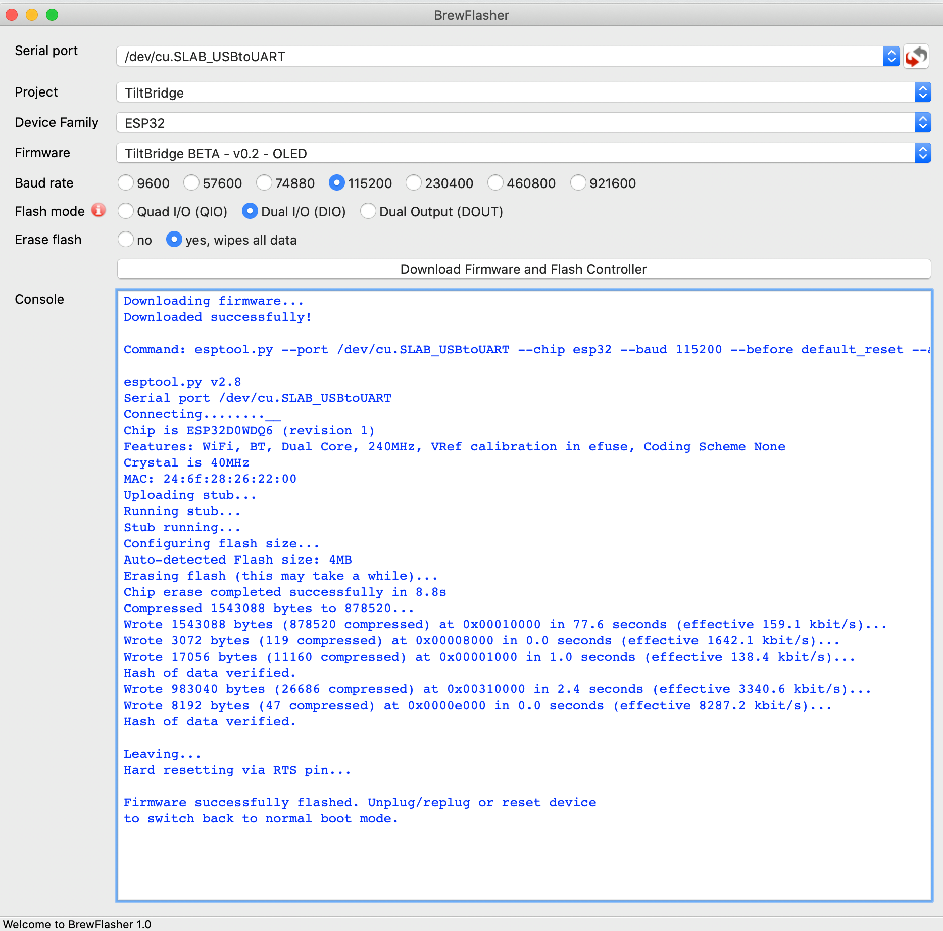The height and width of the screenshot is (931, 943).
Task: Click 'Chip erase completed successfully' line
Action: coord(285,592)
